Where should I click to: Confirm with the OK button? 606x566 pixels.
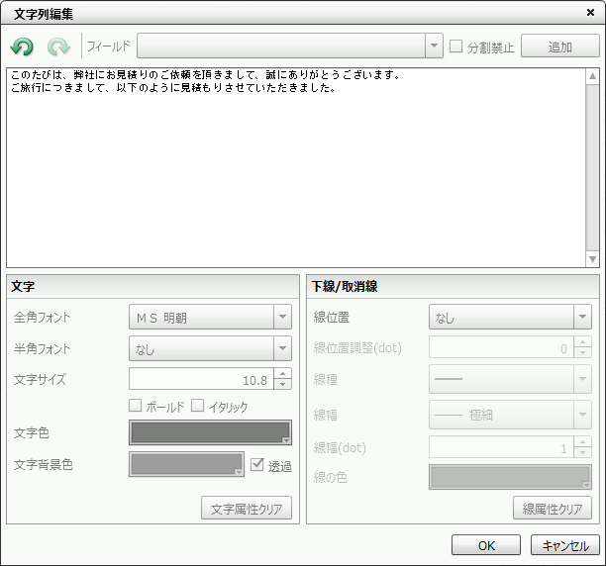pos(486,545)
